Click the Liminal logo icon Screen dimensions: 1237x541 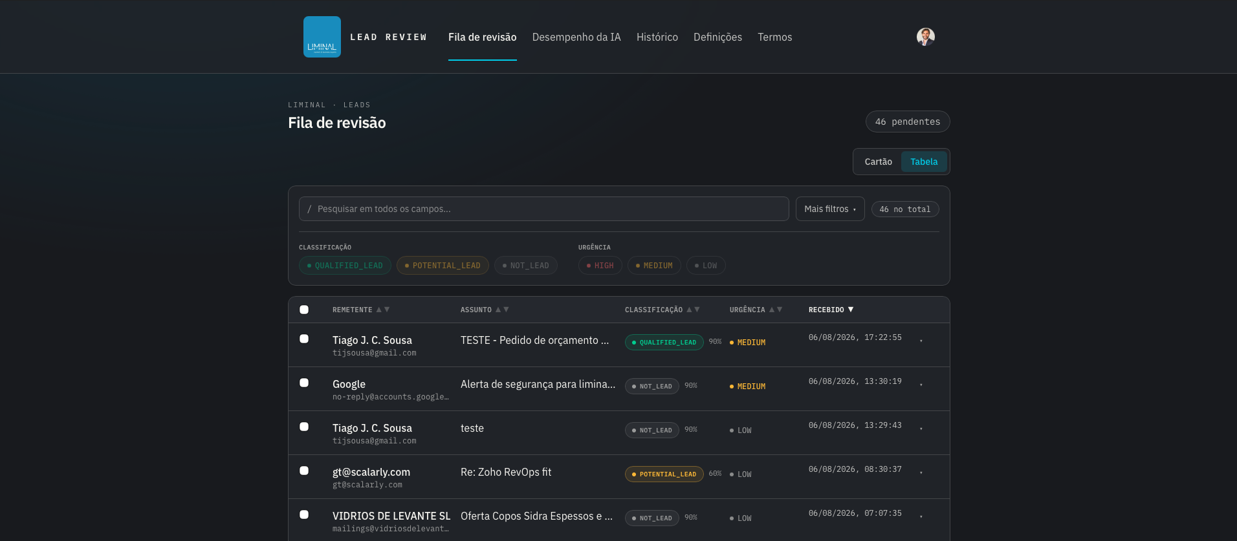(x=322, y=37)
